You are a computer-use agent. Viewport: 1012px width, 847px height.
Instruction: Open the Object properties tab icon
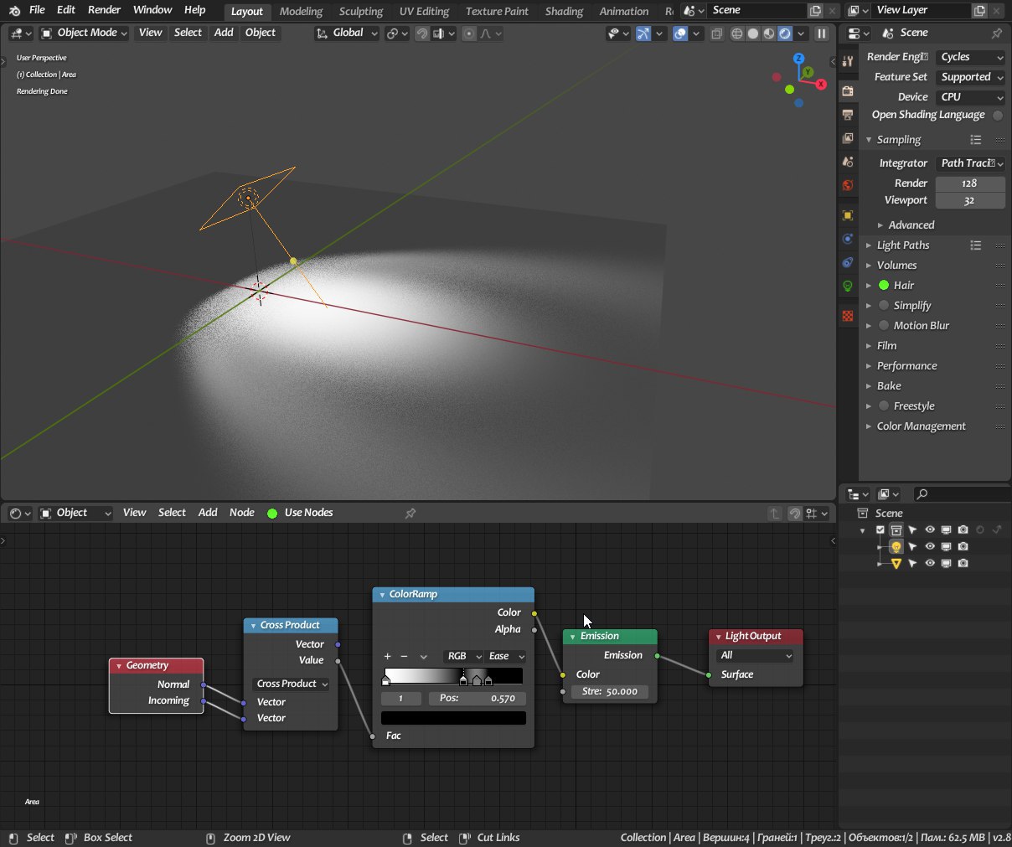click(x=848, y=215)
